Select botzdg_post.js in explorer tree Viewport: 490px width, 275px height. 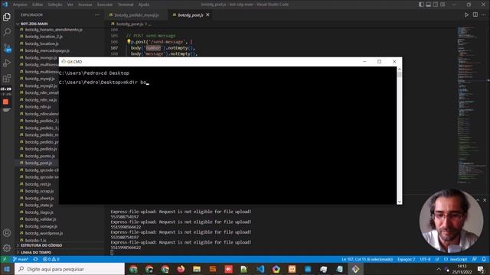click(38, 163)
